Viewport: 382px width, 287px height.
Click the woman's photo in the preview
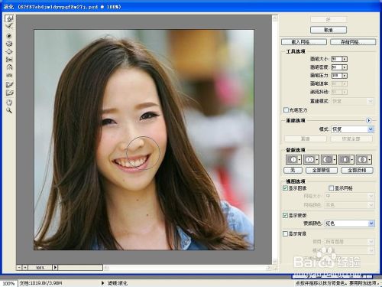pyautogui.click(x=144, y=140)
